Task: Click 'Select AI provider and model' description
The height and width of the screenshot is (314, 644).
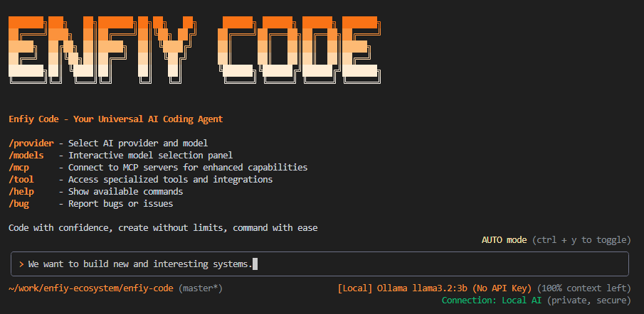Action: tap(138, 144)
